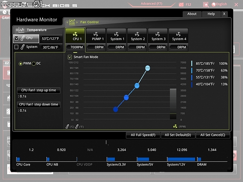
Task: Click System thermometer icon in Temperature list
Action: [23, 47]
